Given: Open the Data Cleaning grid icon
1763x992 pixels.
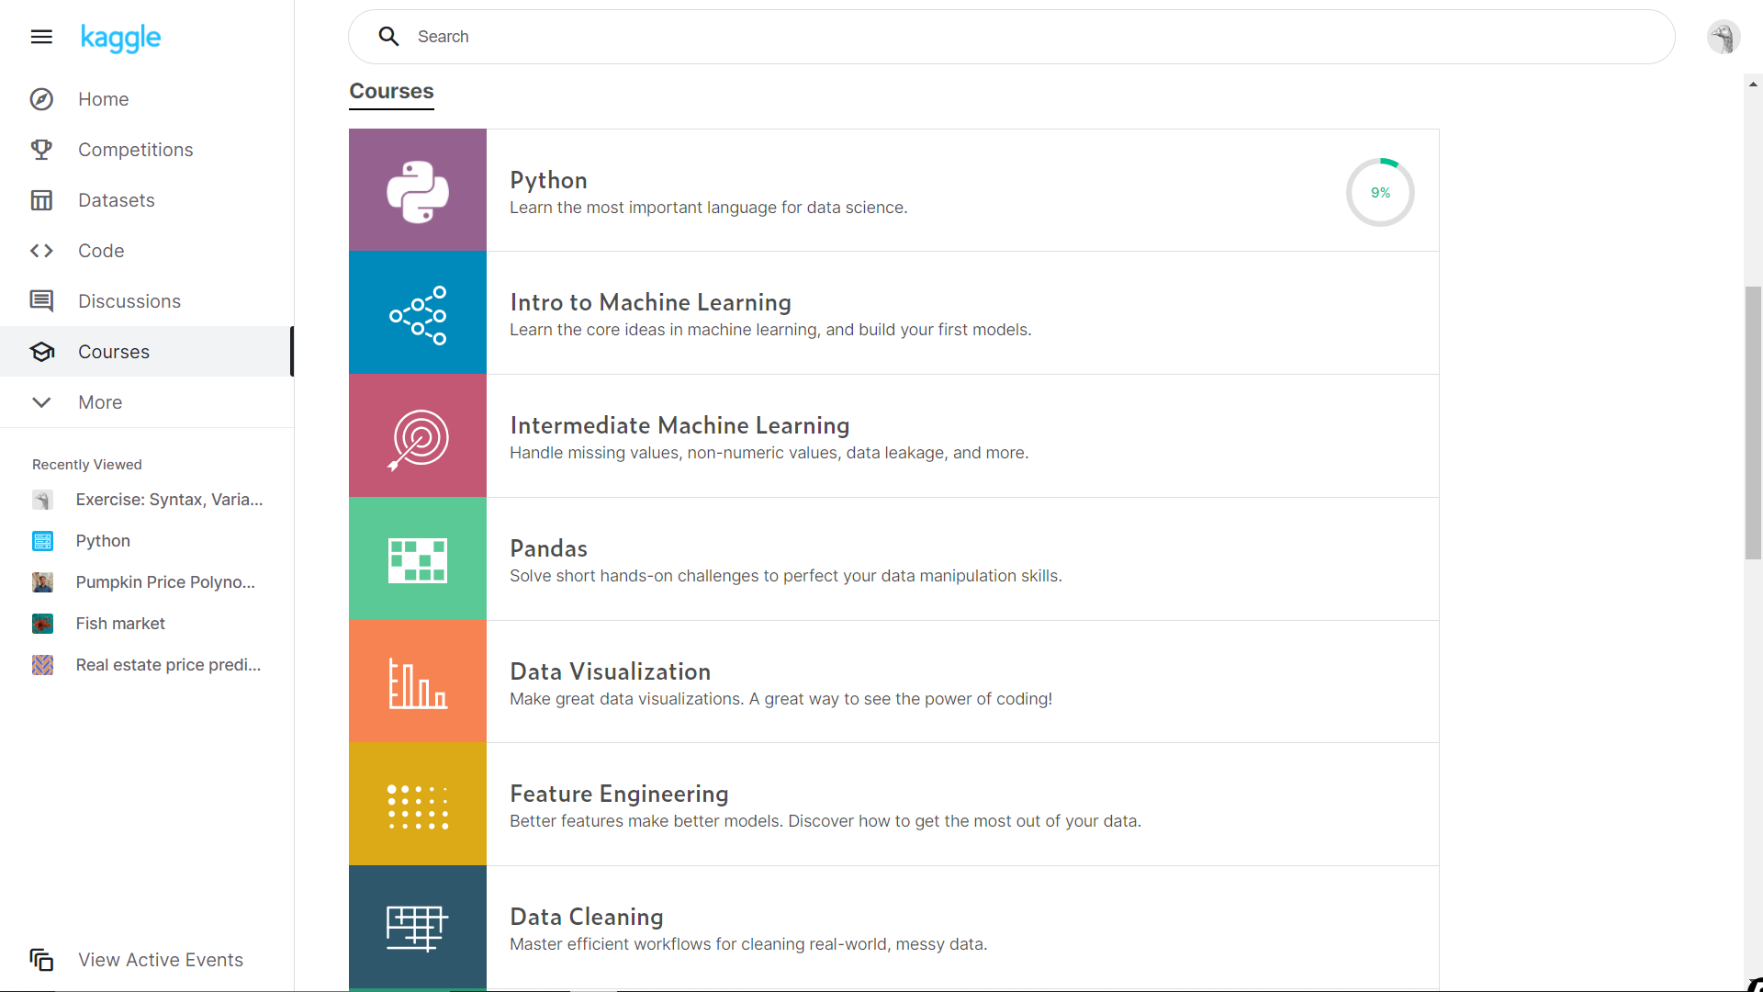Looking at the screenshot, I should (x=418, y=927).
